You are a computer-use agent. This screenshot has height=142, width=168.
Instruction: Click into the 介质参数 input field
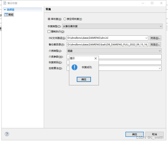tap(114, 57)
